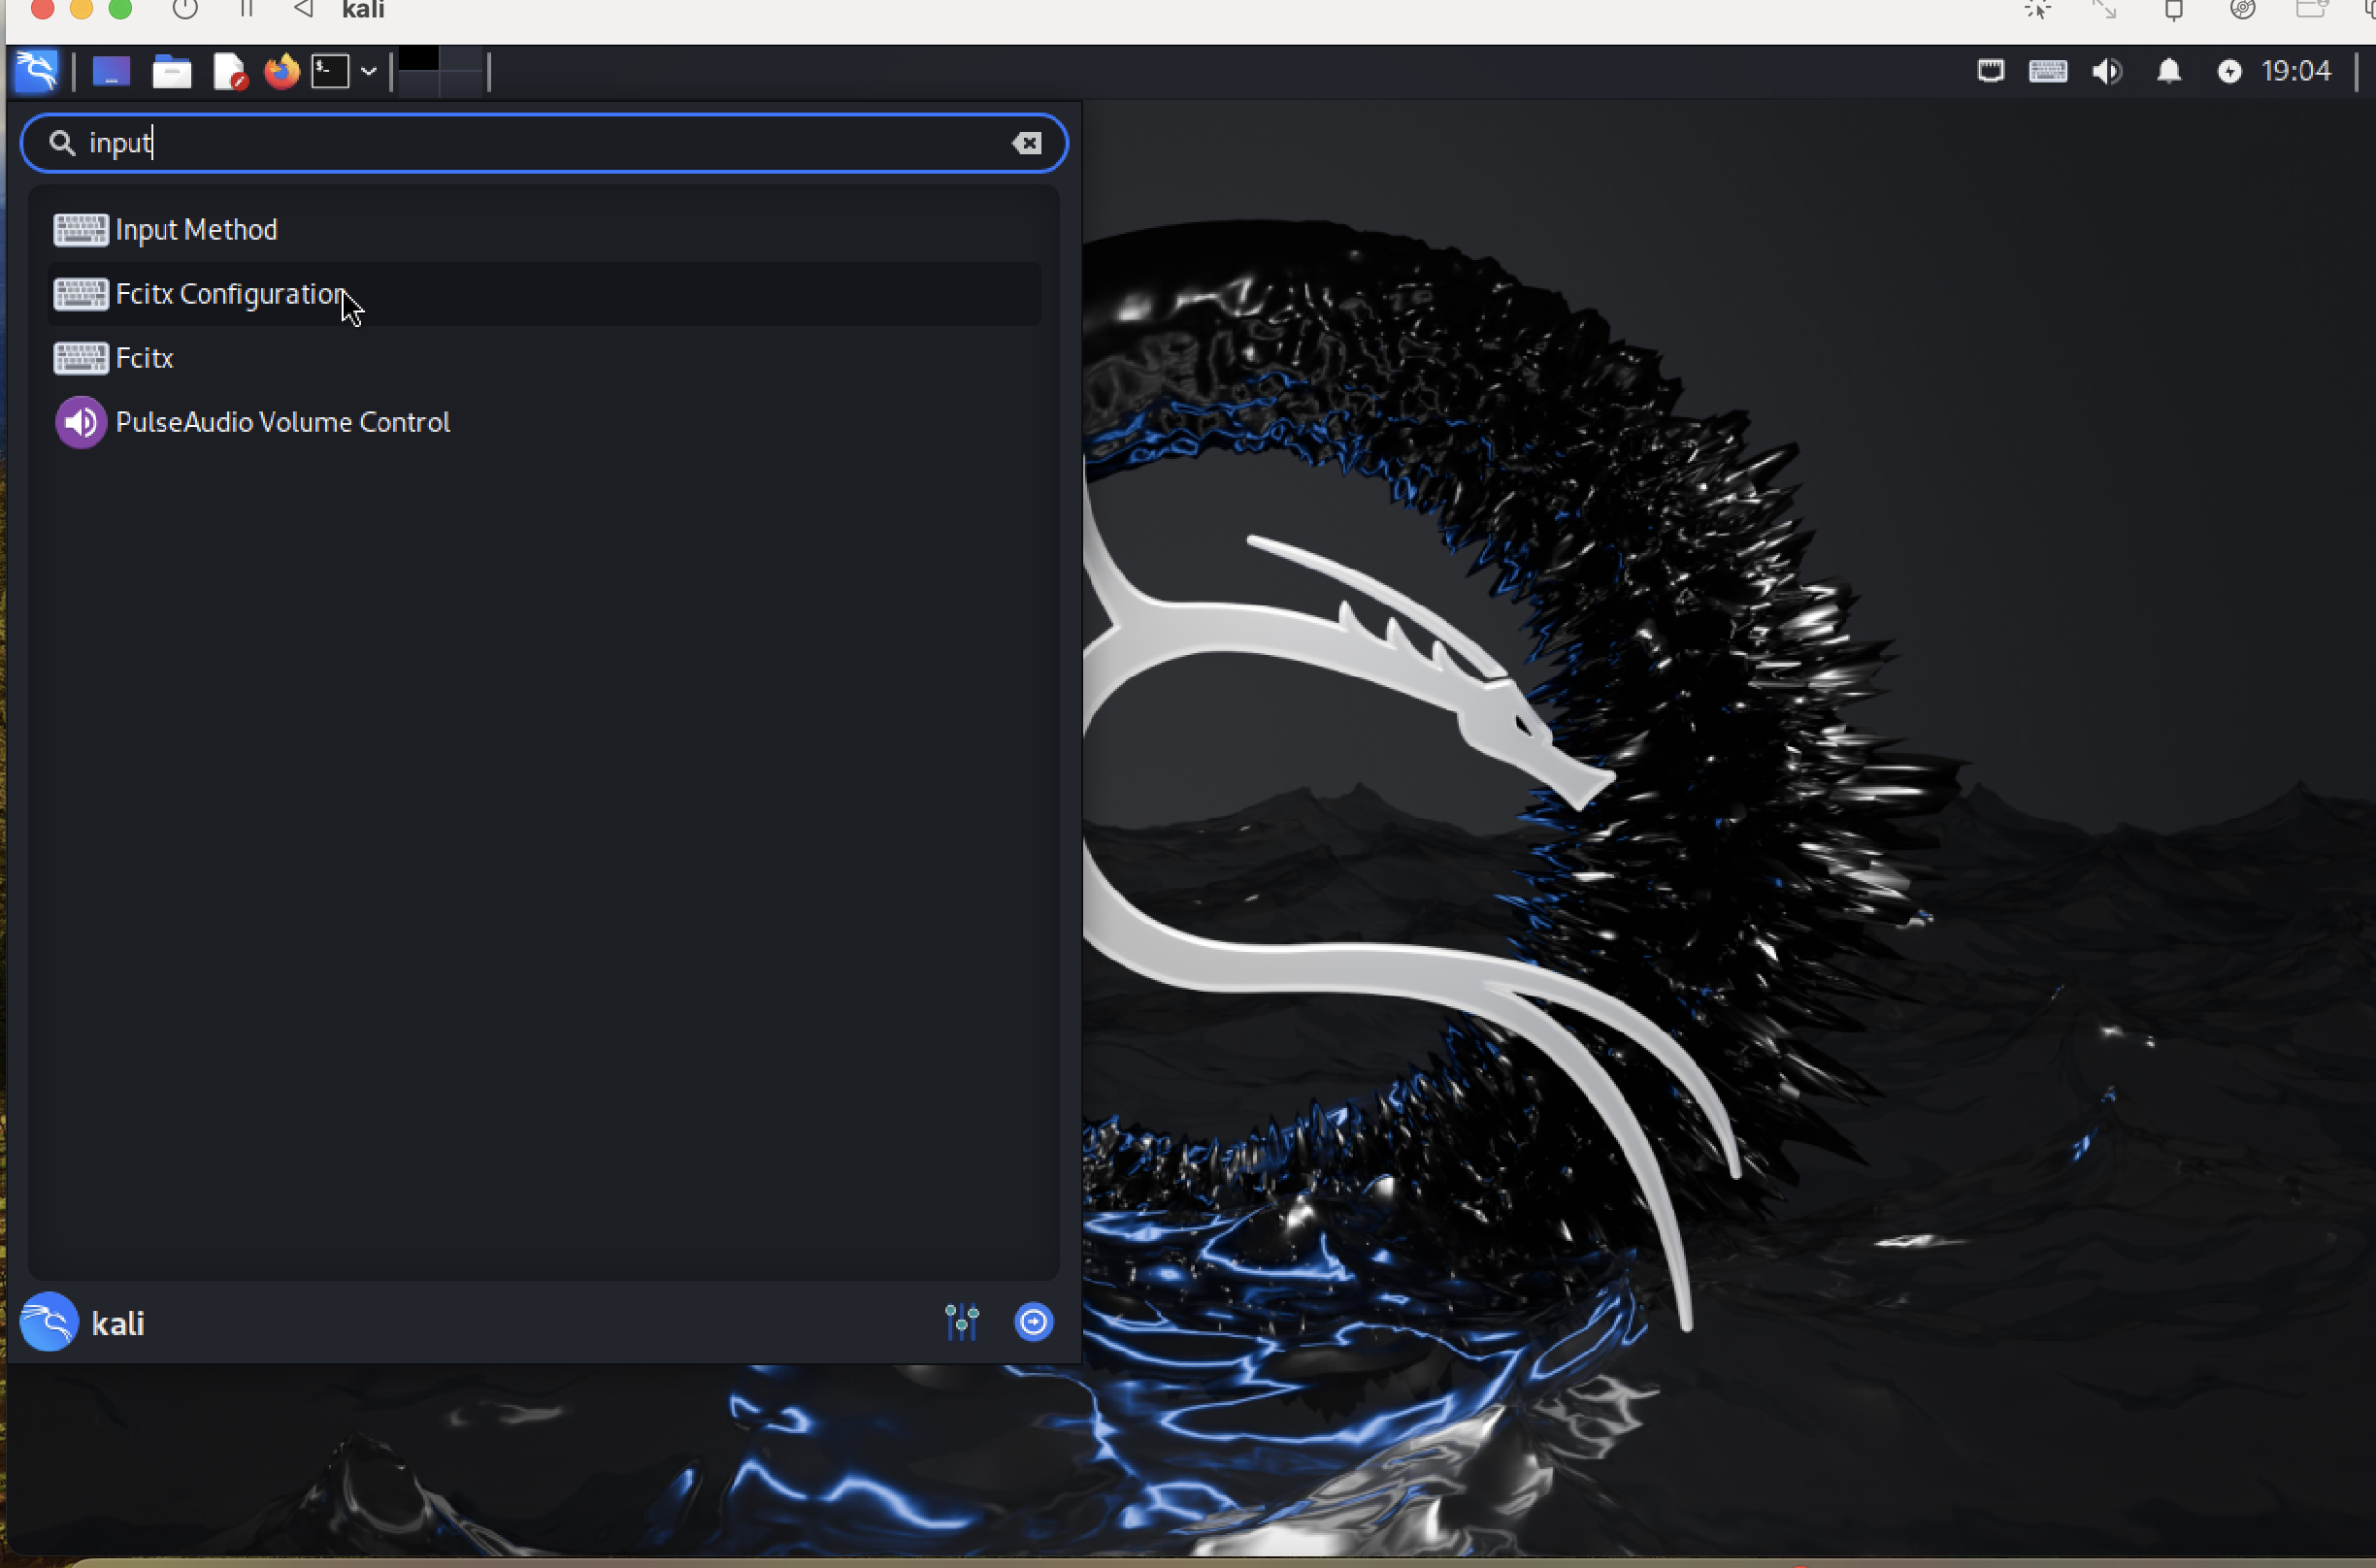Click the Fcitx Configuration keyboard icon
Image resolution: width=2376 pixels, height=1568 pixels.
tap(80, 294)
